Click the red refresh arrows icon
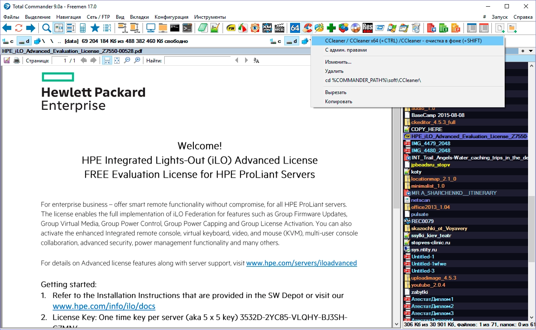This screenshot has height=330, width=536. click(19, 28)
